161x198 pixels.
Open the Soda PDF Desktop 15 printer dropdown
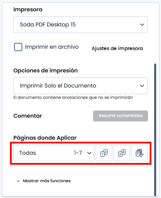(81, 25)
